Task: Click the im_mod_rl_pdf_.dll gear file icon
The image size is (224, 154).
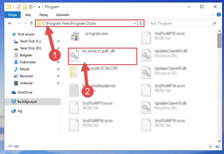Action: coord(74,55)
